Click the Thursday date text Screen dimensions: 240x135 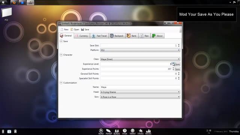pyautogui.click(x=234, y=131)
